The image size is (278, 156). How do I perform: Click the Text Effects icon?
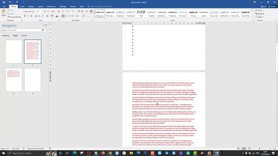47,16
